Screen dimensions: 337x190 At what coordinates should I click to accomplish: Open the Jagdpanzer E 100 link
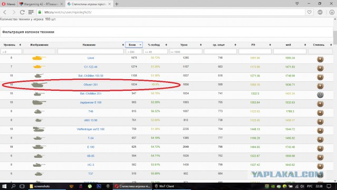point(91,102)
